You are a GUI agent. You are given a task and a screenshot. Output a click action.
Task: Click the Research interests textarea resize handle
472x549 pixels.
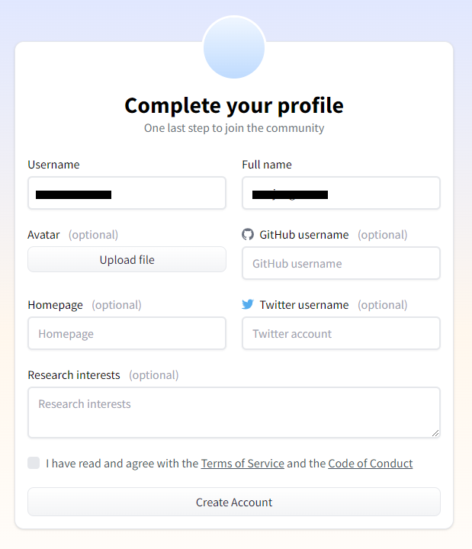click(x=435, y=433)
